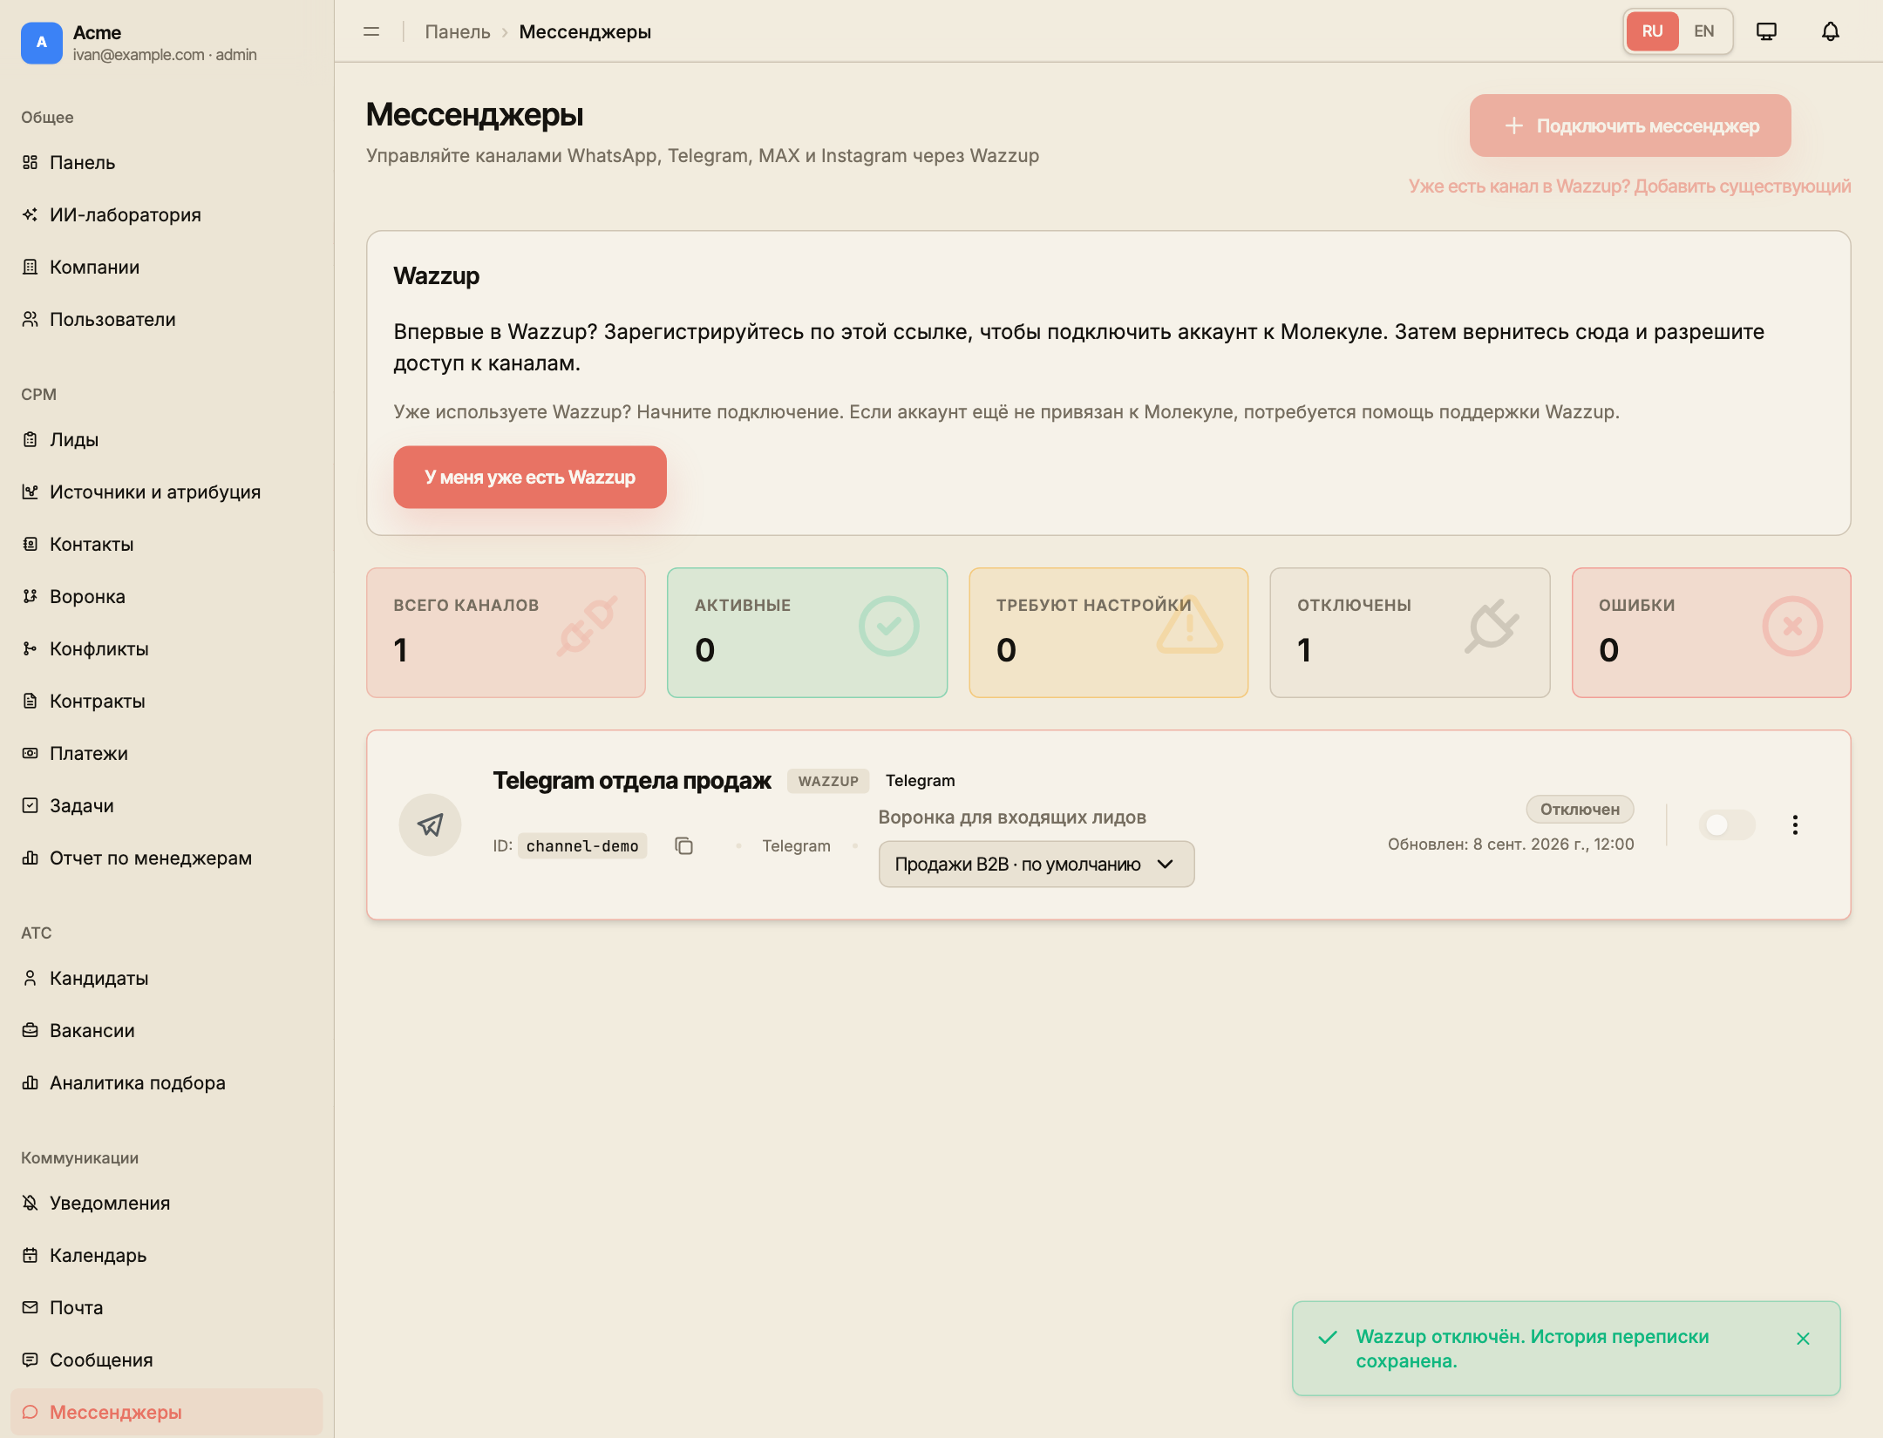
Task: Open Почта page
Action: 167,1307
